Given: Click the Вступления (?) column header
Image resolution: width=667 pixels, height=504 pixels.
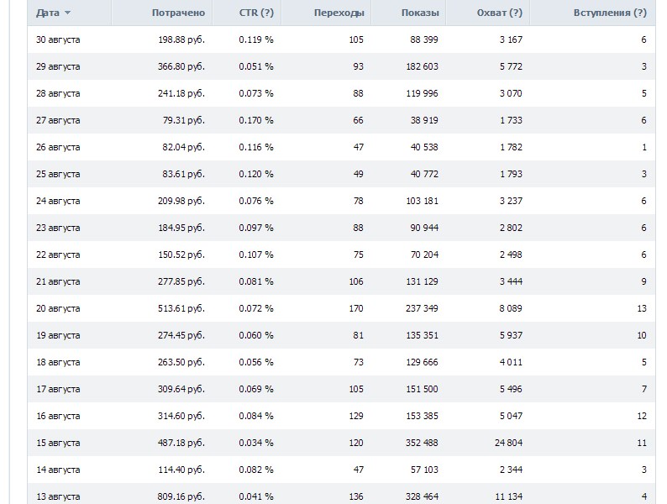Looking at the screenshot, I should pyautogui.click(x=610, y=13).
